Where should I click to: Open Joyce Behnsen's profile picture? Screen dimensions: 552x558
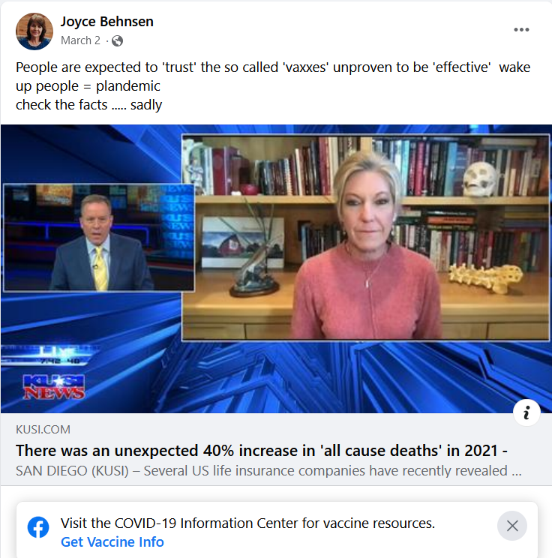point(34,31)
